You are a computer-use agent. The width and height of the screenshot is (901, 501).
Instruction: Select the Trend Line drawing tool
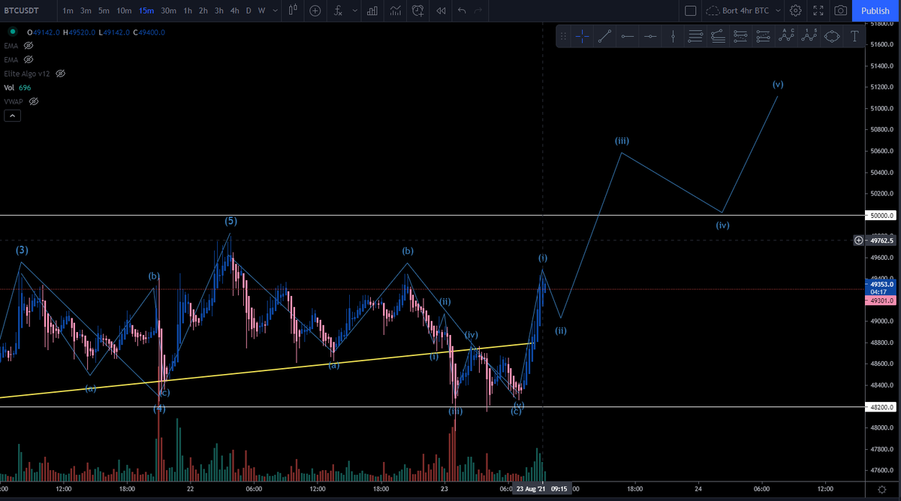pyautogui.click(x=605, y=35)
